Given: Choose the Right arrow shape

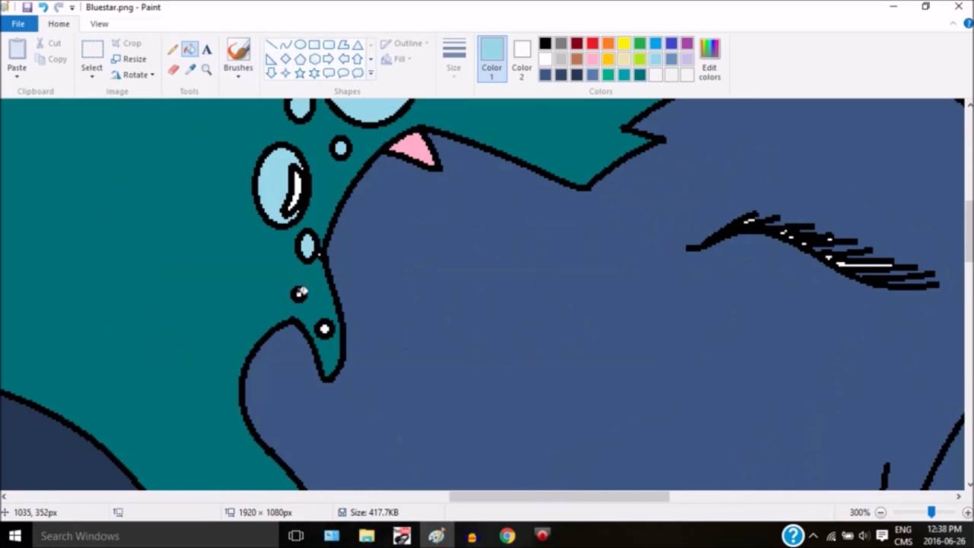Looking at the screenshot, I should click(x=329, y=59).
